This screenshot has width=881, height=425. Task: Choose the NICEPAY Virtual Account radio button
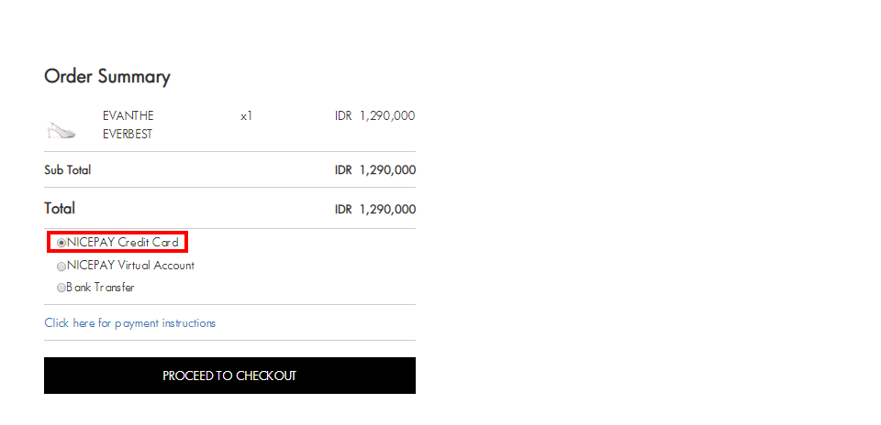pyautogui.click(x=61, y=267)
